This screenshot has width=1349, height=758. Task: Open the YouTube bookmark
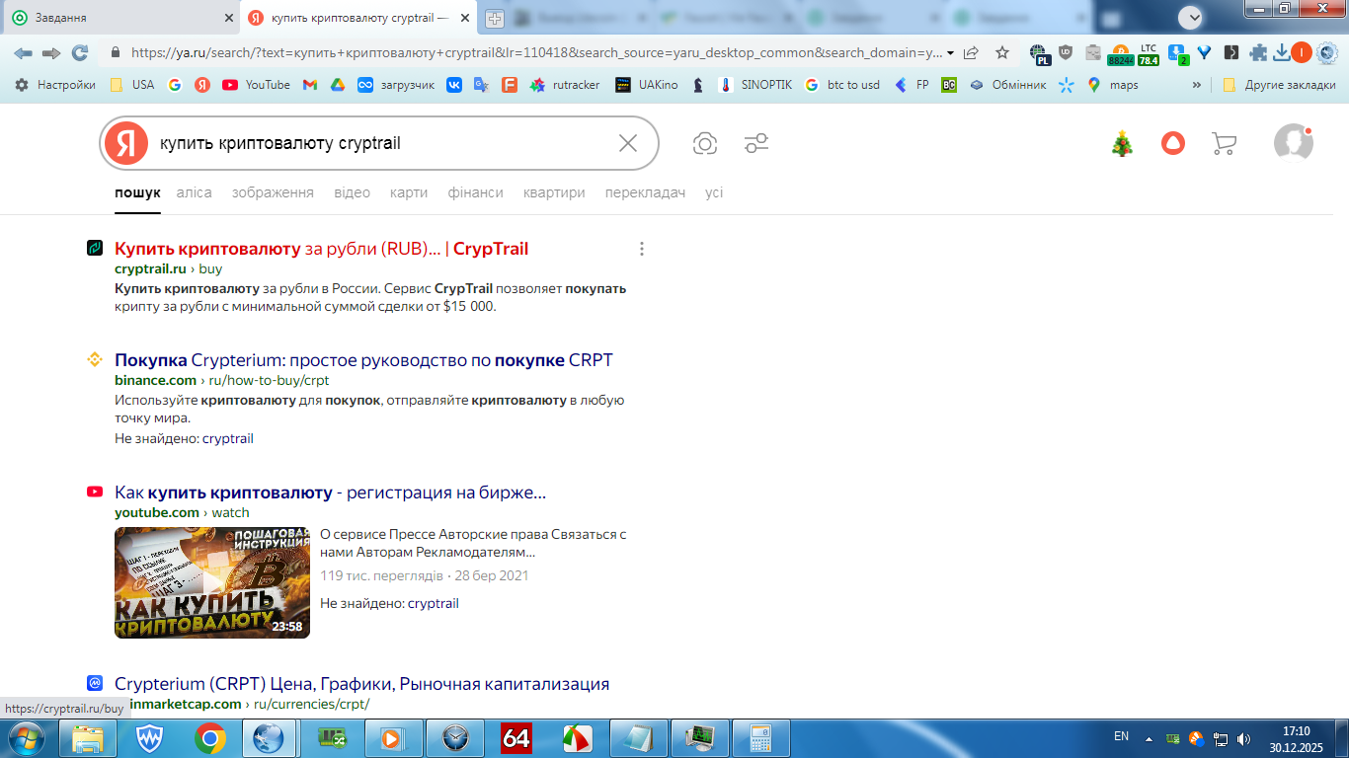(x=256, y=85)
